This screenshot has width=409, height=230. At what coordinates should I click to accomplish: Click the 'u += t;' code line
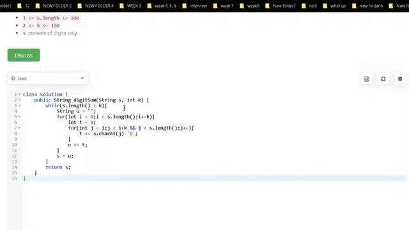coord(77,145)
